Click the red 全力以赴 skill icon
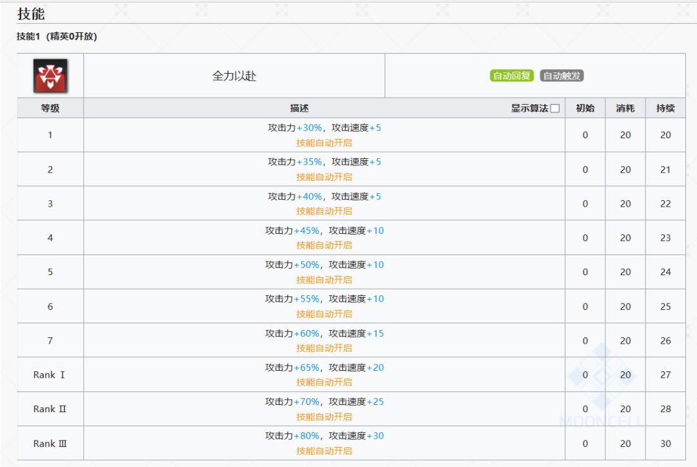 point(50,76)
